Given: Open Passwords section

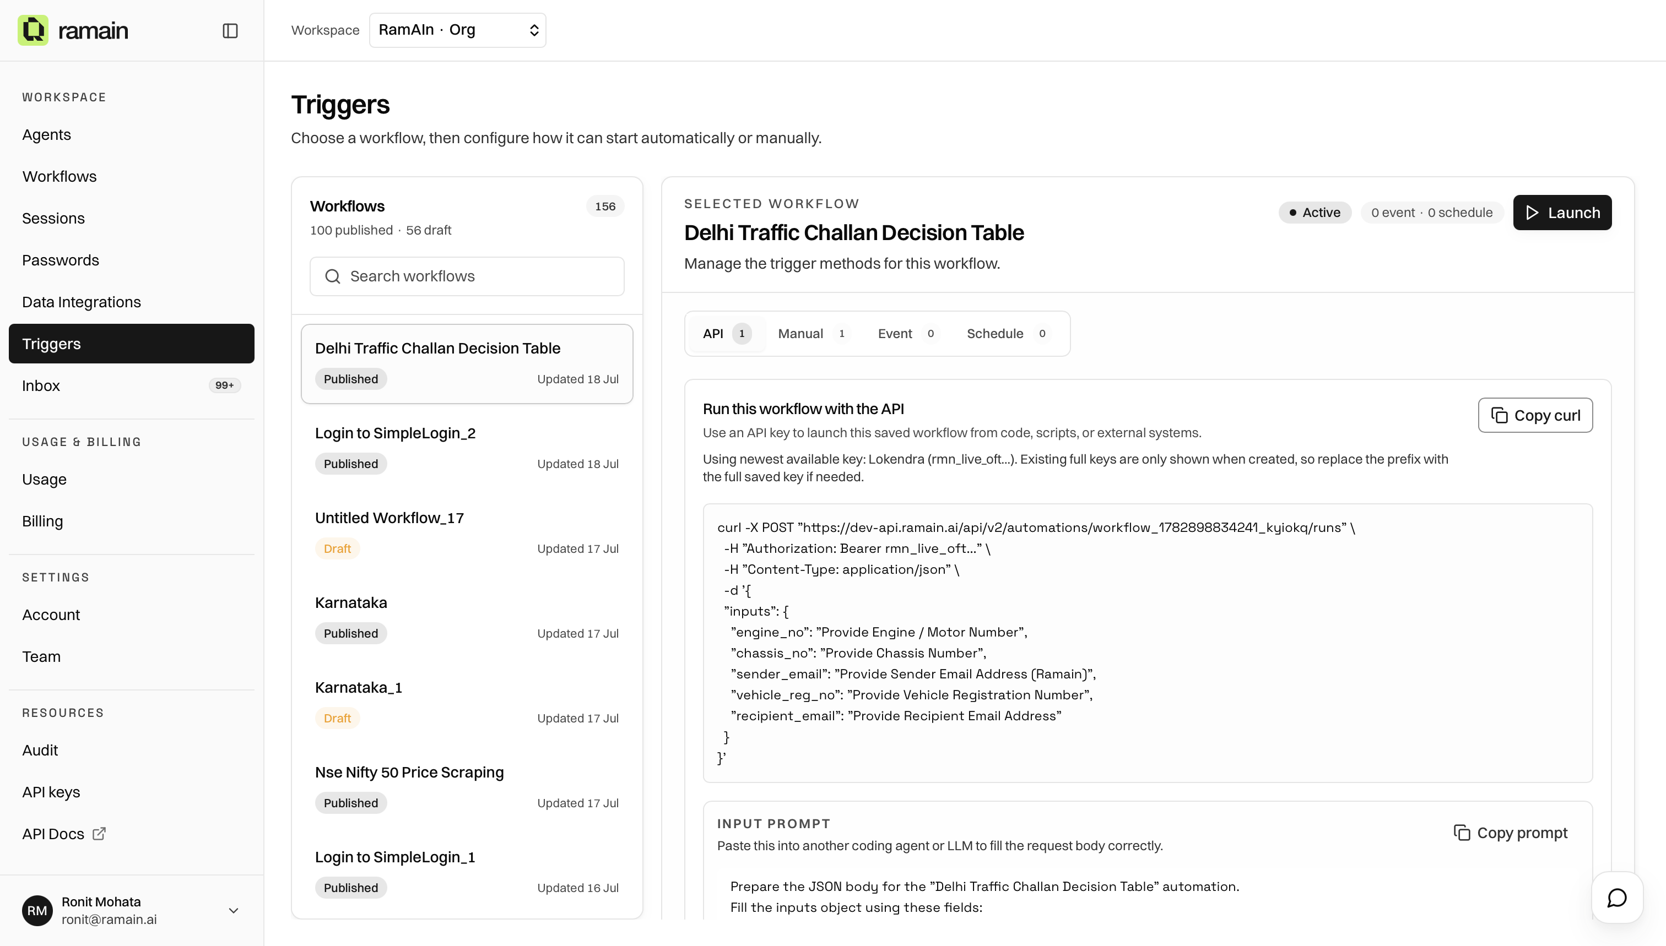Looking at the screenshot, I should [131, 260].
